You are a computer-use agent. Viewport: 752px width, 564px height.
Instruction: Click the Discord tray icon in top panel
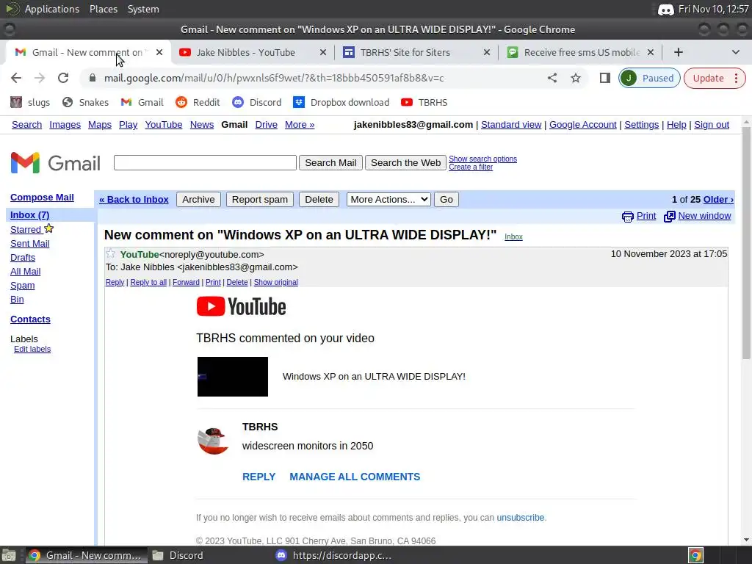pyautogui.click(x=665, y=9)
